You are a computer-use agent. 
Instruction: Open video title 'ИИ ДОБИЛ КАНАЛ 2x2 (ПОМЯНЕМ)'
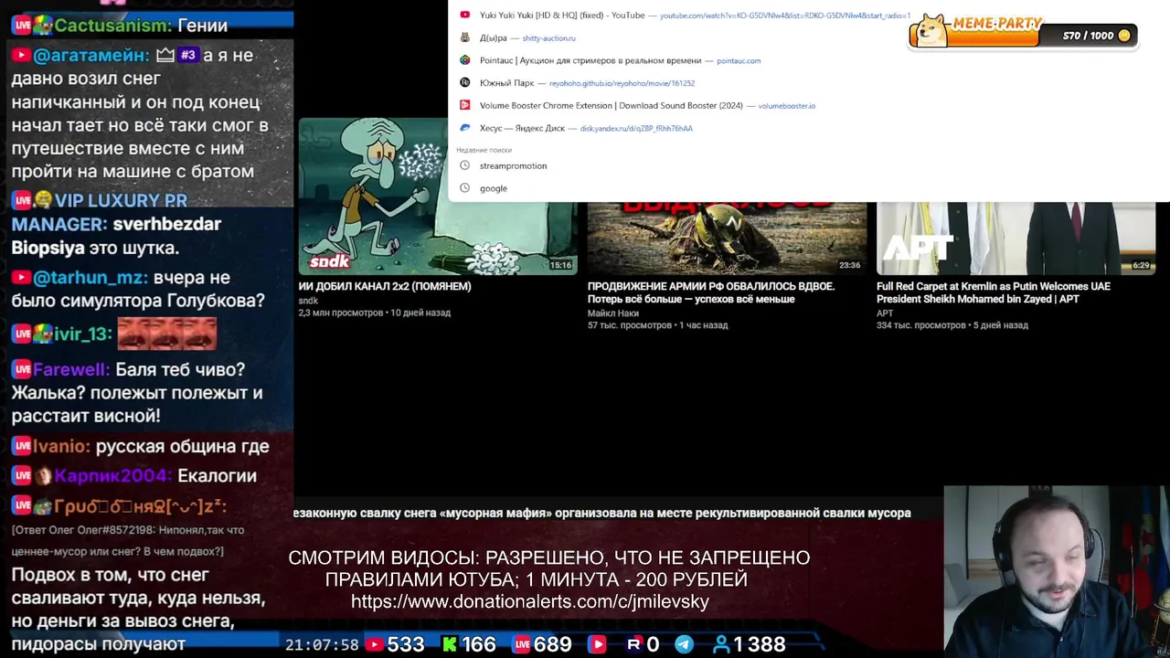385,286
